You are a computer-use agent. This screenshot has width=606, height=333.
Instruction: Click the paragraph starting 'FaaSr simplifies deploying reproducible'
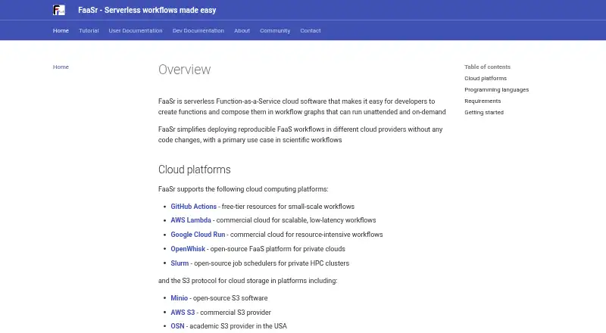point(300,135)
